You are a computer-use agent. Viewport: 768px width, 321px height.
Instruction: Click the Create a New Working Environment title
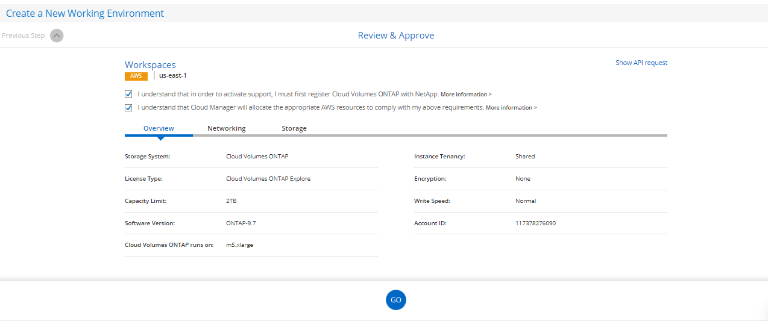[x=85, y=13]
